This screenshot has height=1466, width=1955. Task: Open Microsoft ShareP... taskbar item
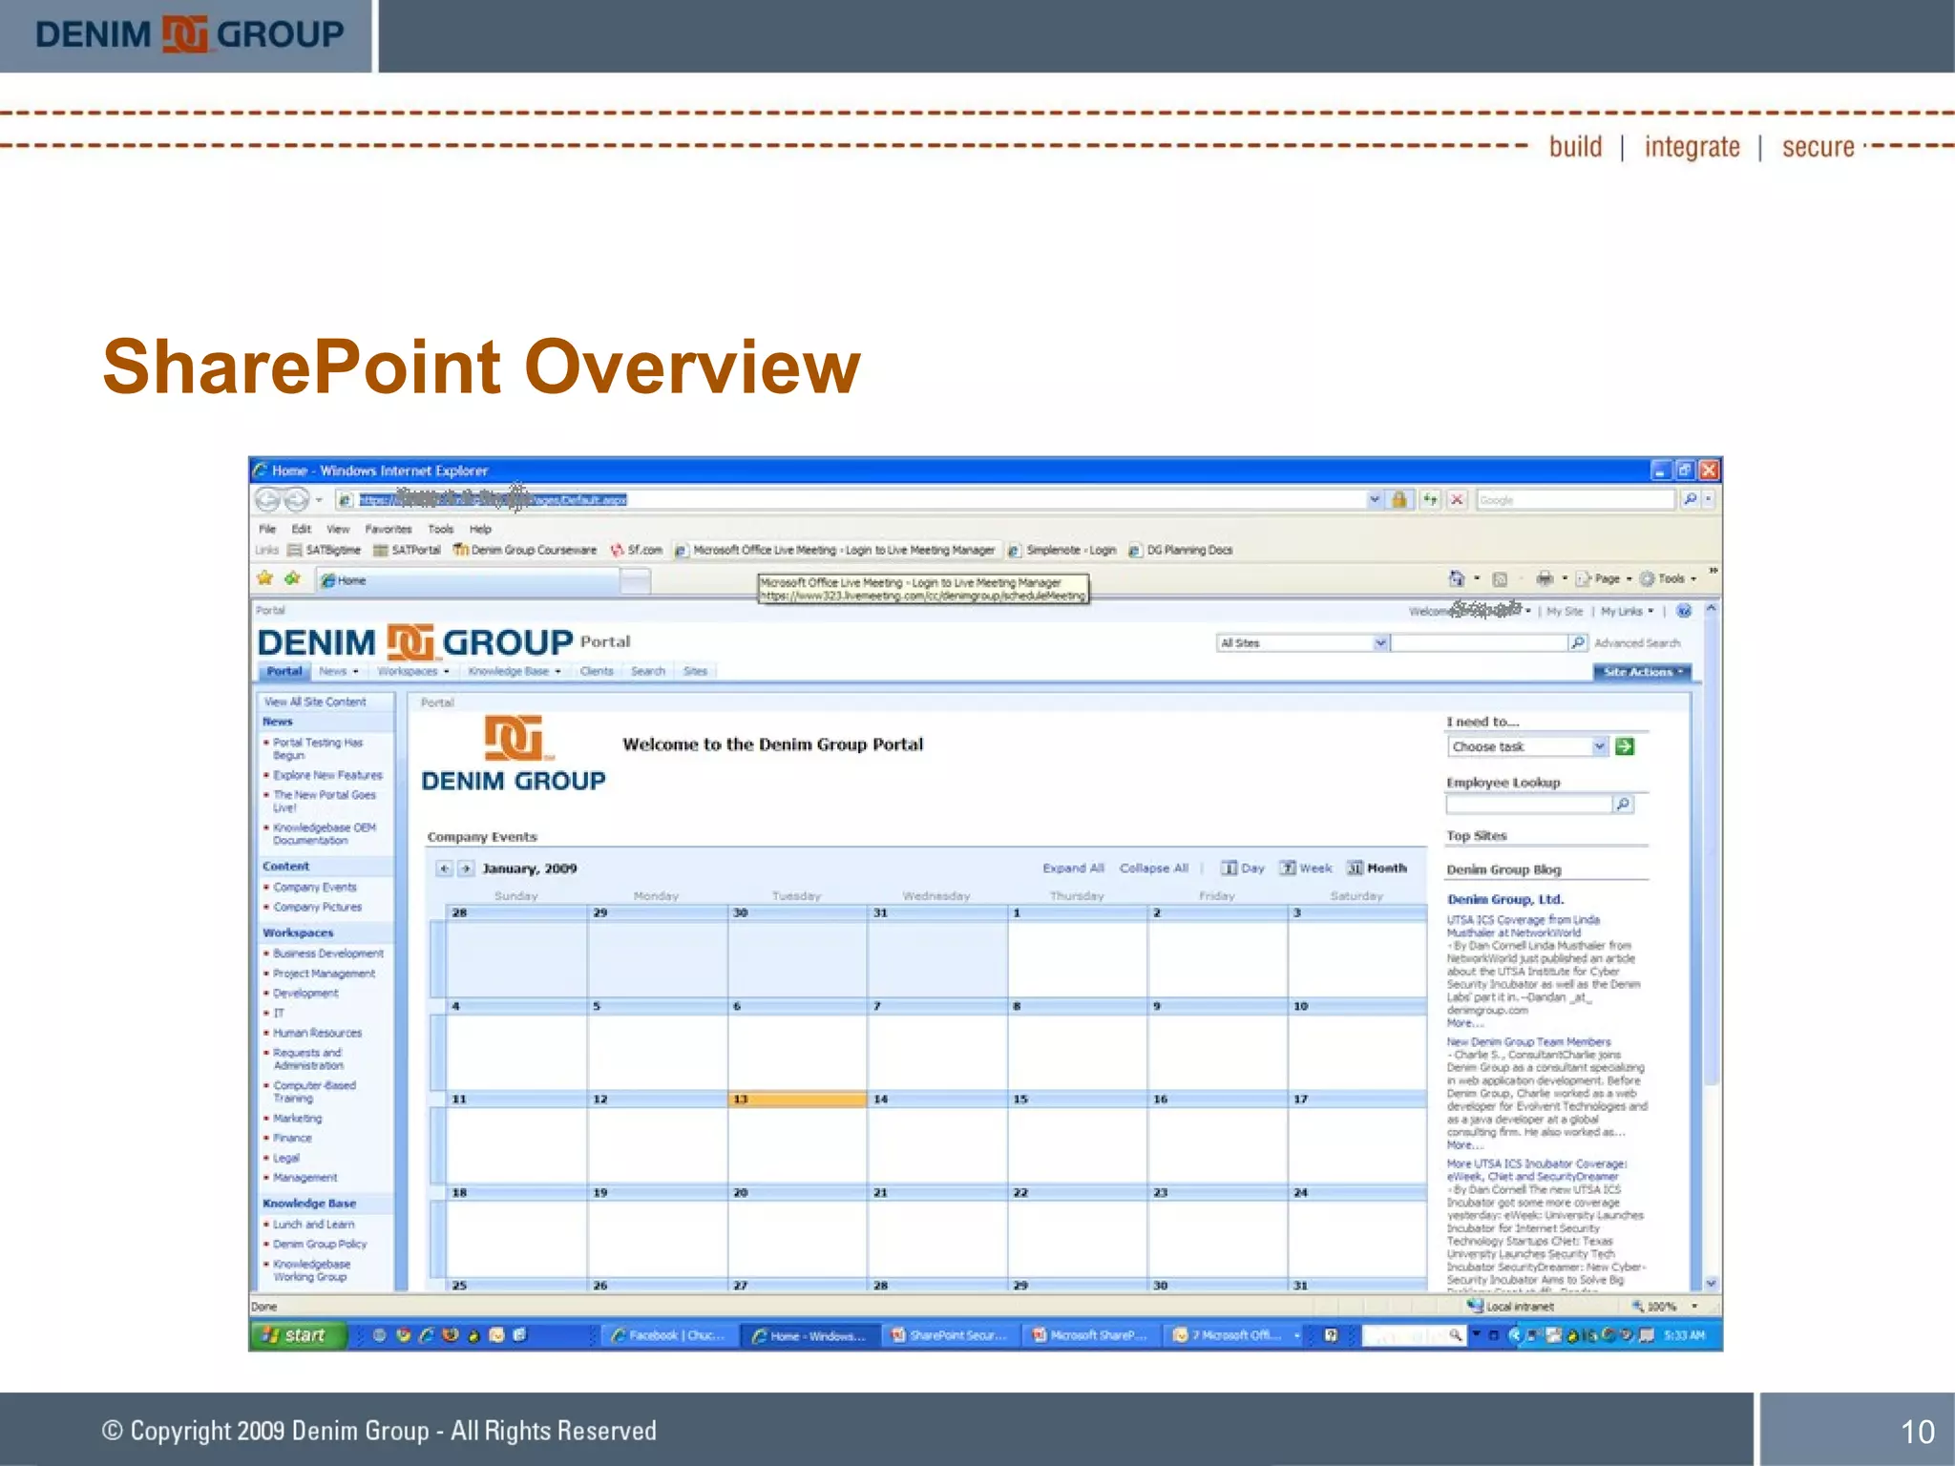click(x=1089, y=1335)
